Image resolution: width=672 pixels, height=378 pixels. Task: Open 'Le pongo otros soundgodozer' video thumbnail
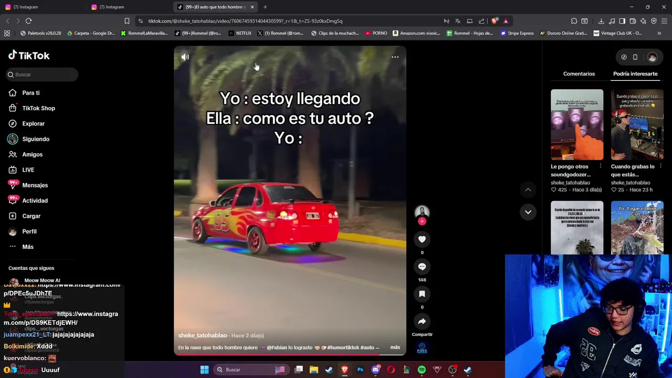577,124
